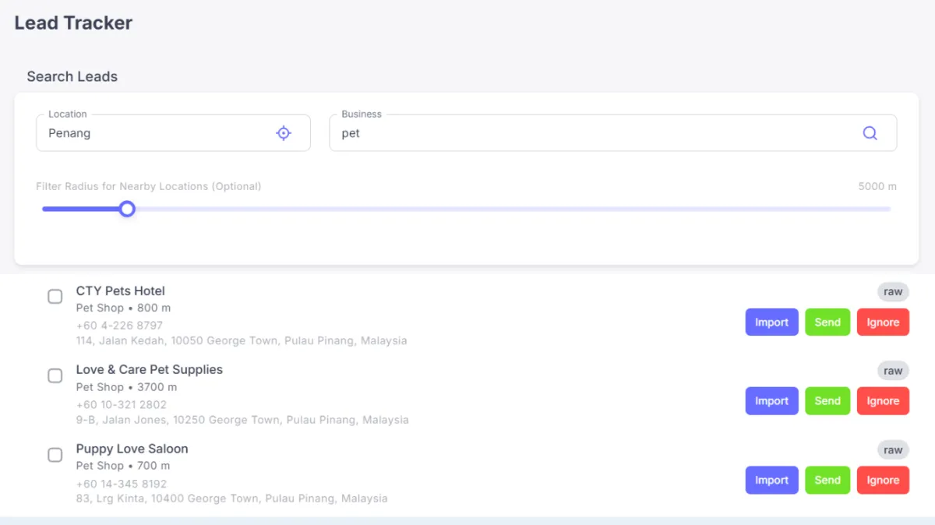
Task: Click the Location input field showing Penang
Action: (x=173, y=133)
